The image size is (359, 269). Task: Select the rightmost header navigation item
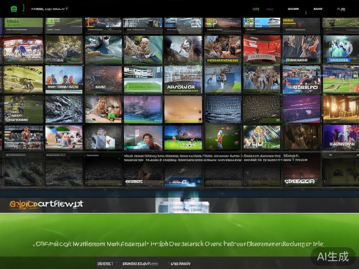click(341, 9)
